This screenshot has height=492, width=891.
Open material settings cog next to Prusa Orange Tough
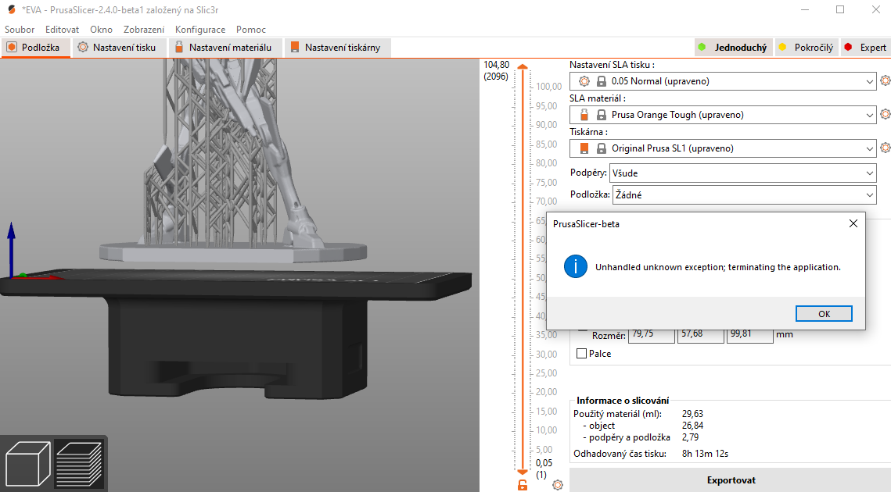(x=885, y=114)
